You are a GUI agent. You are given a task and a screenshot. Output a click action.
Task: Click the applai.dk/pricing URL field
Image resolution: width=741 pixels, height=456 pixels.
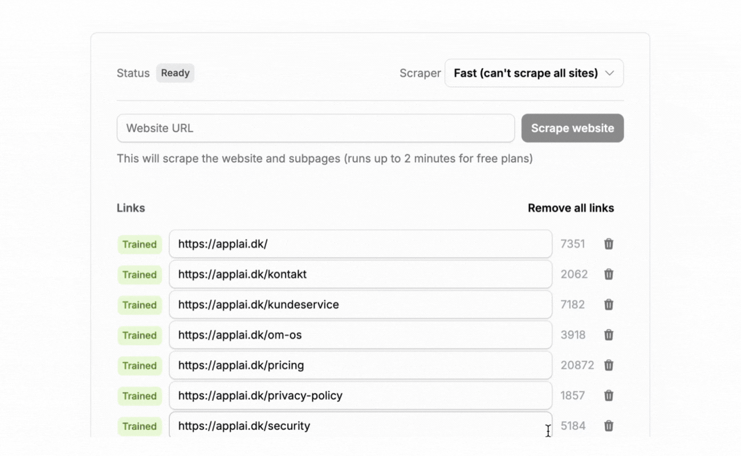pyautogui.click(x=360, y=365)
